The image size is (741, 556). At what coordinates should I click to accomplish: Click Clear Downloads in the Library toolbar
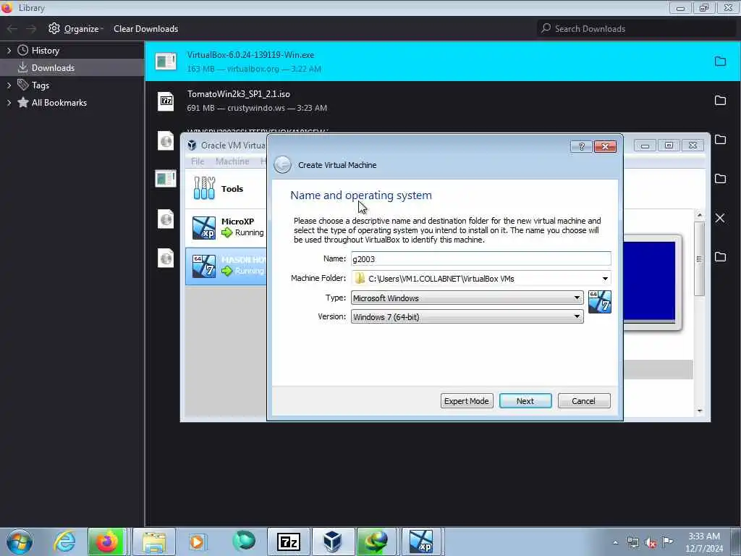(x=145, y=29)
